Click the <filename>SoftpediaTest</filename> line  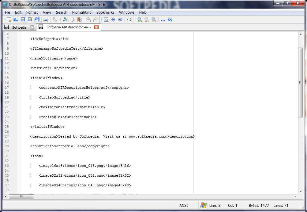click(x=66, y=49)
